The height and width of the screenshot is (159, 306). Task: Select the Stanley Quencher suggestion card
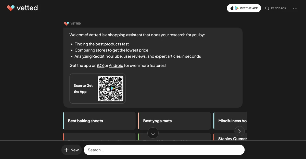[x=230, y=137]
